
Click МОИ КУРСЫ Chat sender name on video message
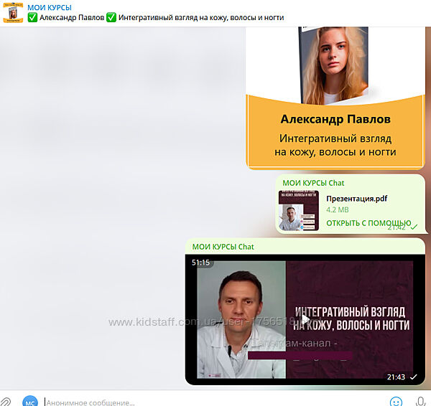[x=223, y=247]
